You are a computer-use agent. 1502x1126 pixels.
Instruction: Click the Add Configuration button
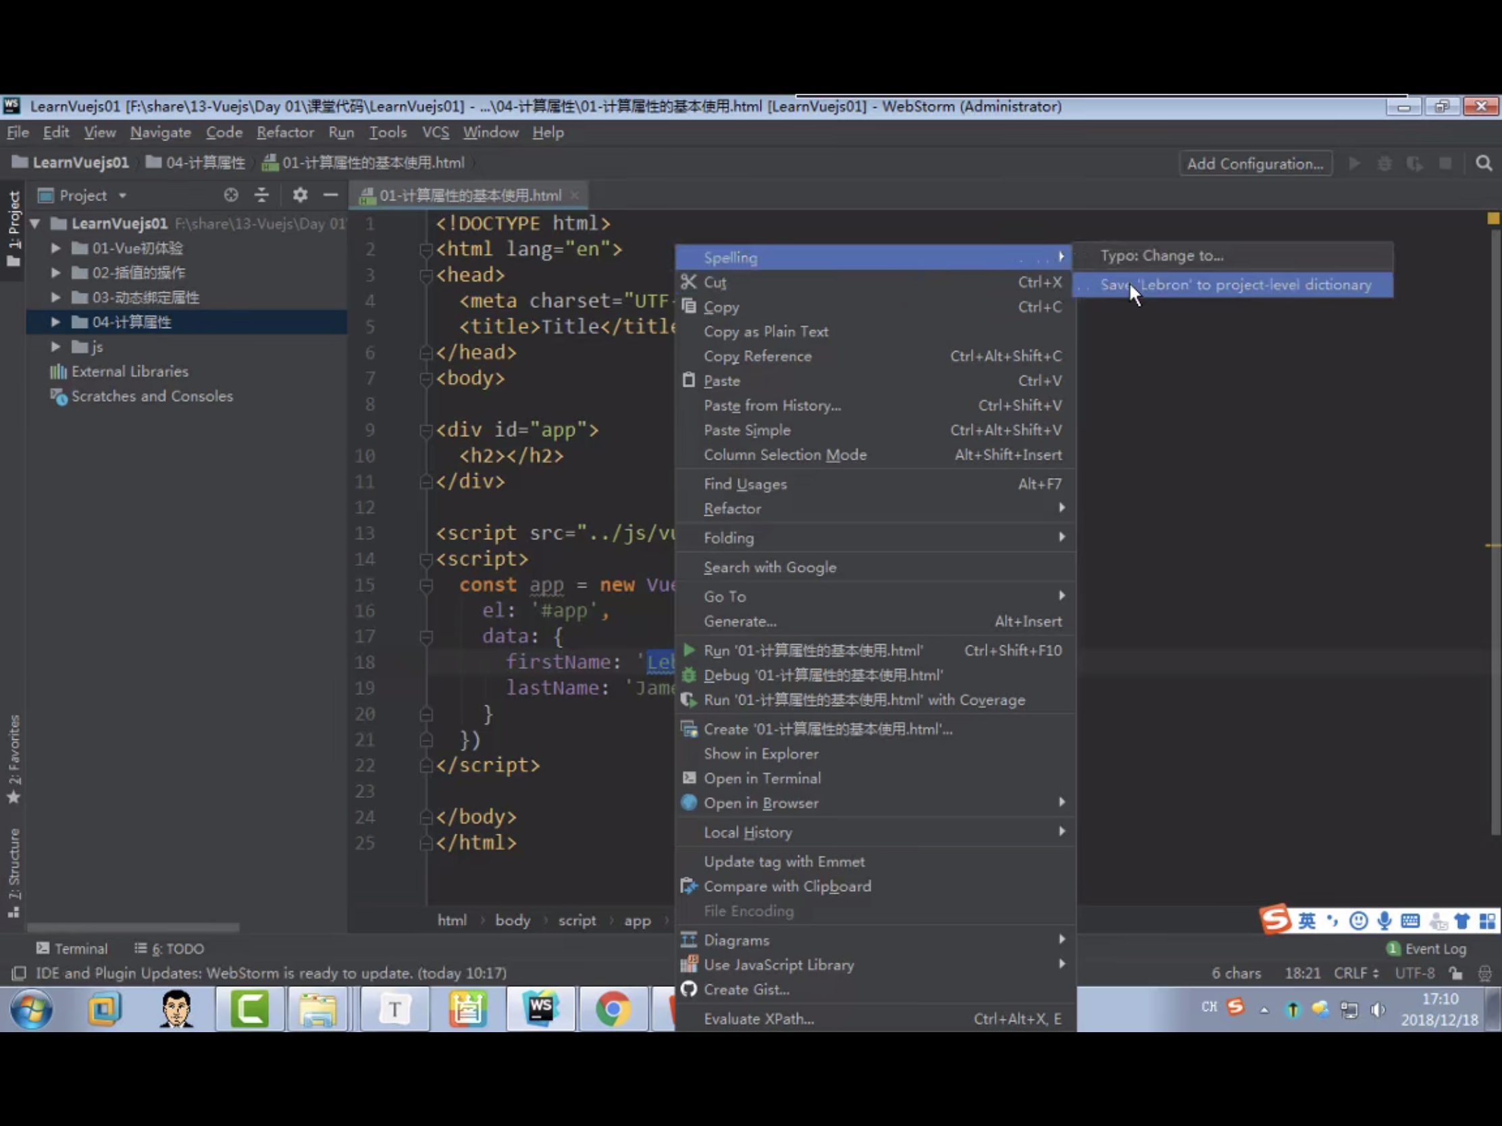[1254, 163]
